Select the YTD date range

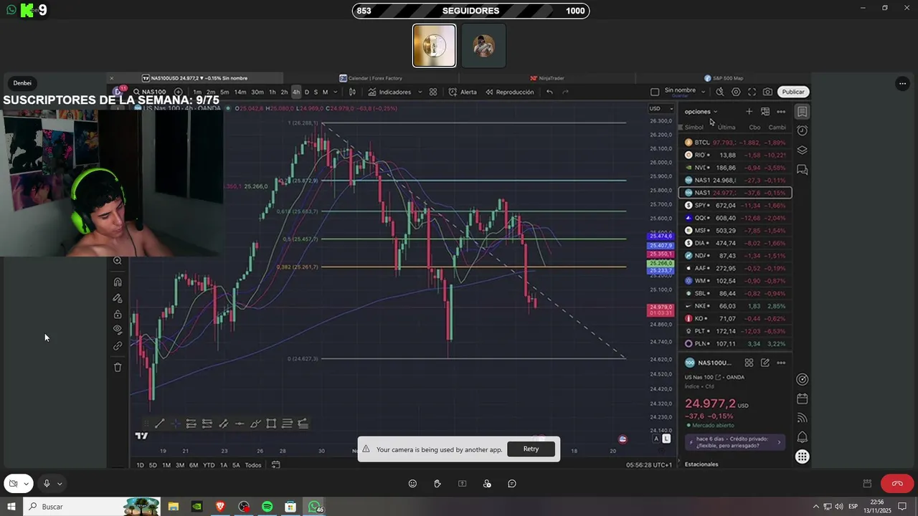[209, 465]
